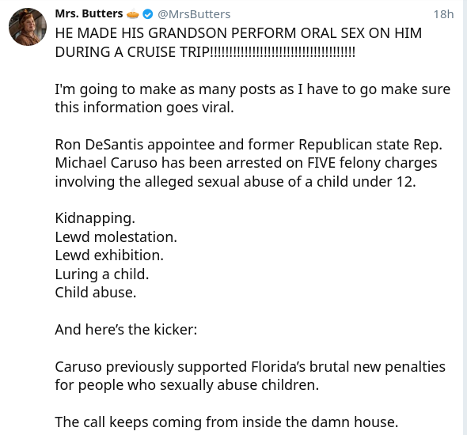Screen dimensions: 467x435
Task: Click the 'Luring a child.' line
Action: tap(102, 274)
